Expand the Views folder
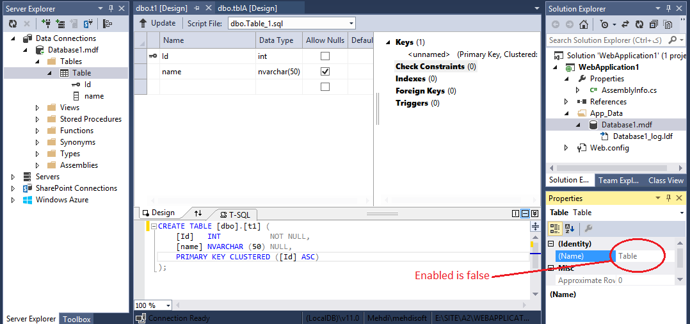This screenshot has width=690, height=324. pos(37,108)
